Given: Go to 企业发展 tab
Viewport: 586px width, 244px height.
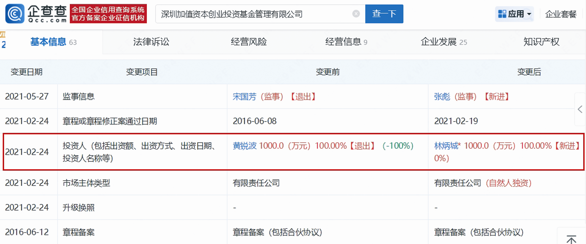Looking at the screenshot, I should point(439,42).
